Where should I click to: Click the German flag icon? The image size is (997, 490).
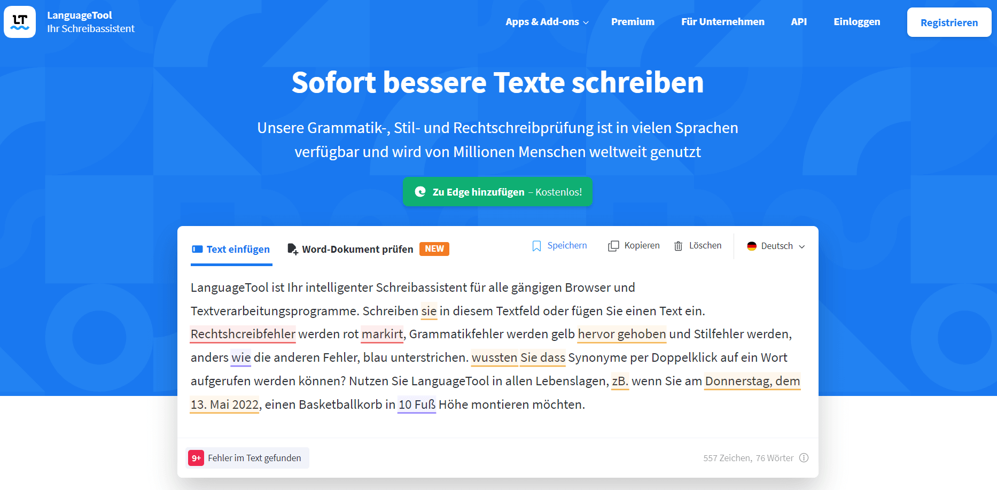click(x=752, y=246)
